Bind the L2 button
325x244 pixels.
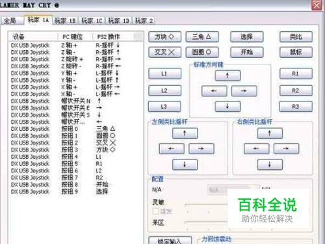[x=164, y=90]
